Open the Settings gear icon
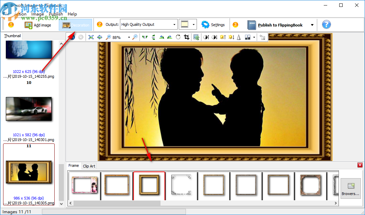The image size is (365, 215). tap(205, 24)
